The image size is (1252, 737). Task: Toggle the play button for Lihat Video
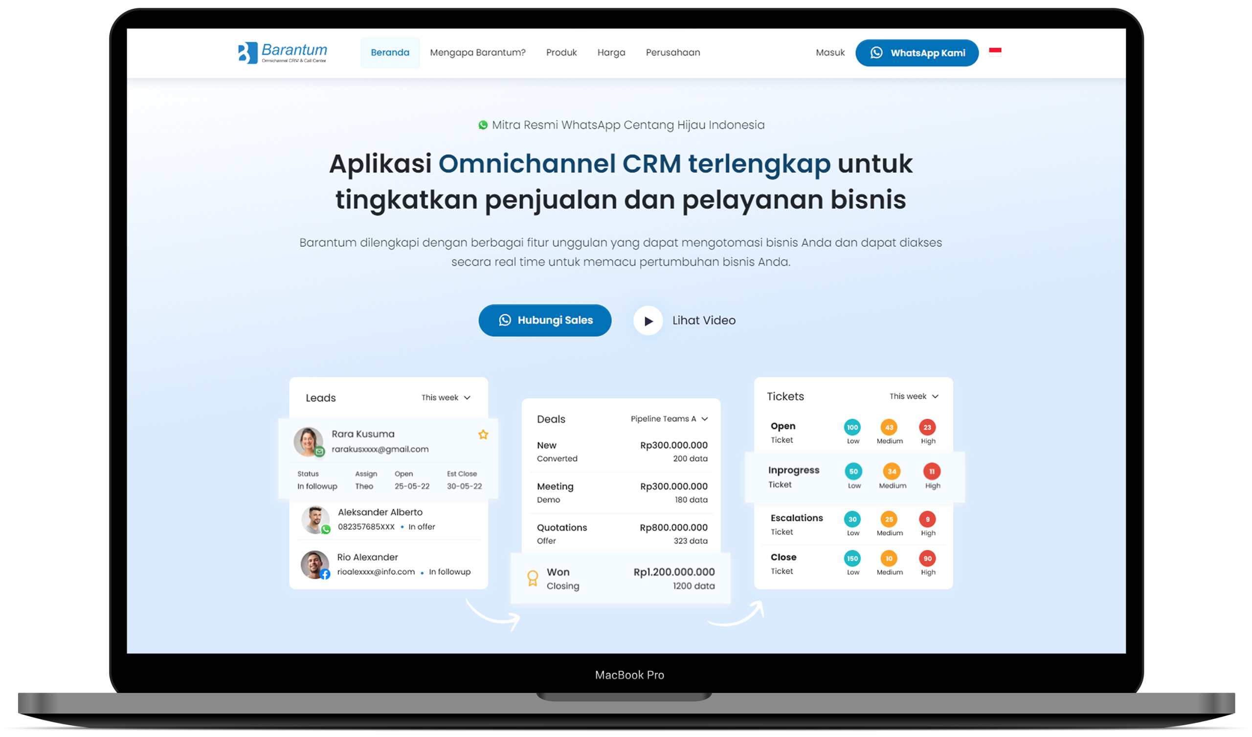pos(646,320)
